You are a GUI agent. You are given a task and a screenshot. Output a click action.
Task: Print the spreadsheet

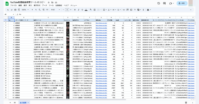click(x=15, y=10)
